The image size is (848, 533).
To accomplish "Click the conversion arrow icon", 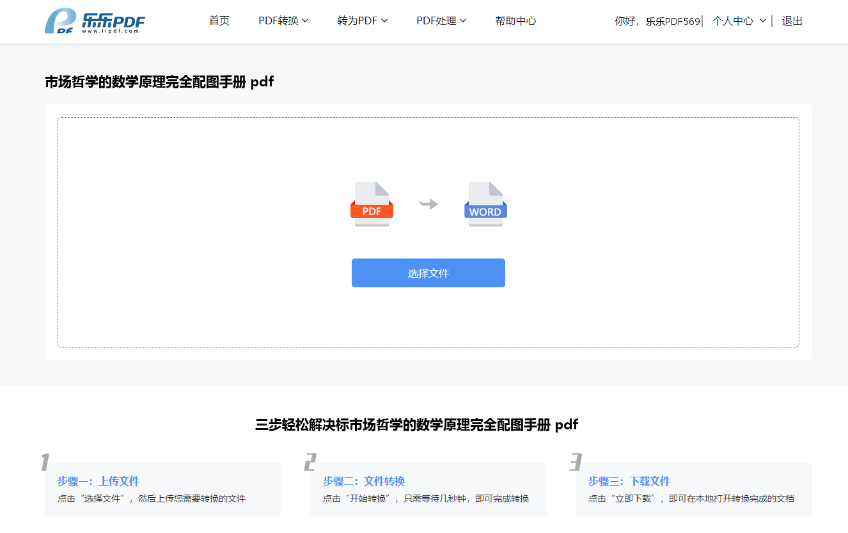I will point(428,204).
